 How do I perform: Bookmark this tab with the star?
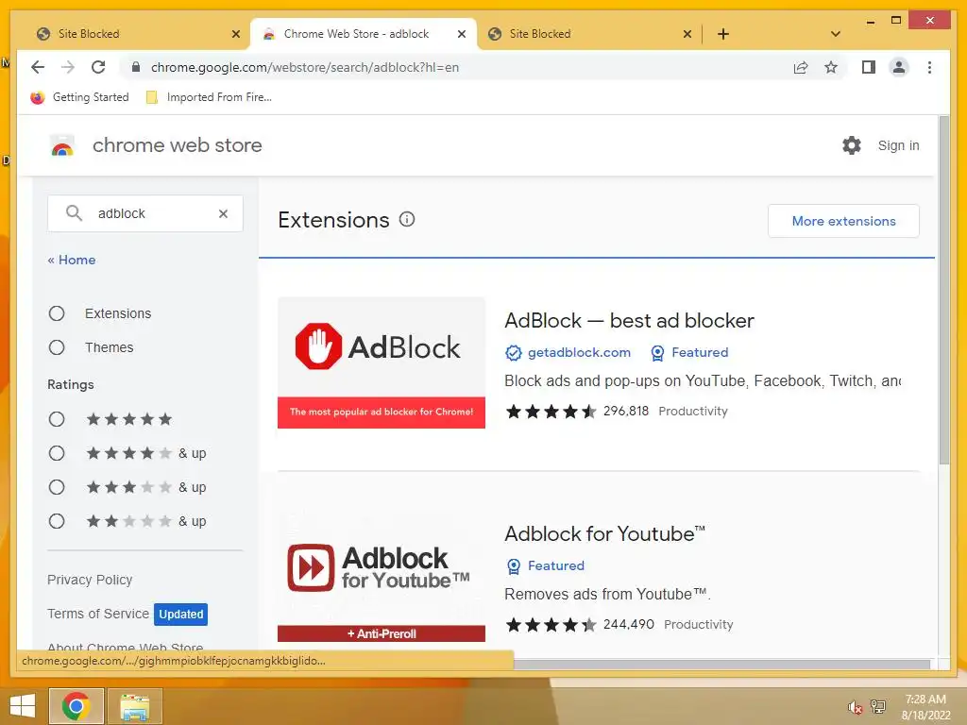831,67
